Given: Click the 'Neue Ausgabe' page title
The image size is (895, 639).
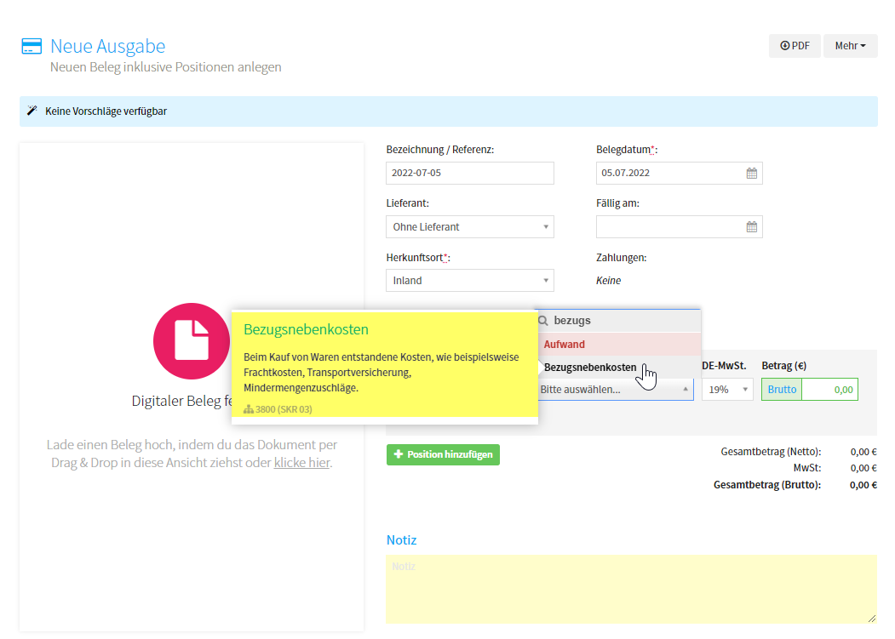Looking at the screenshot, I should coord(108,46).
